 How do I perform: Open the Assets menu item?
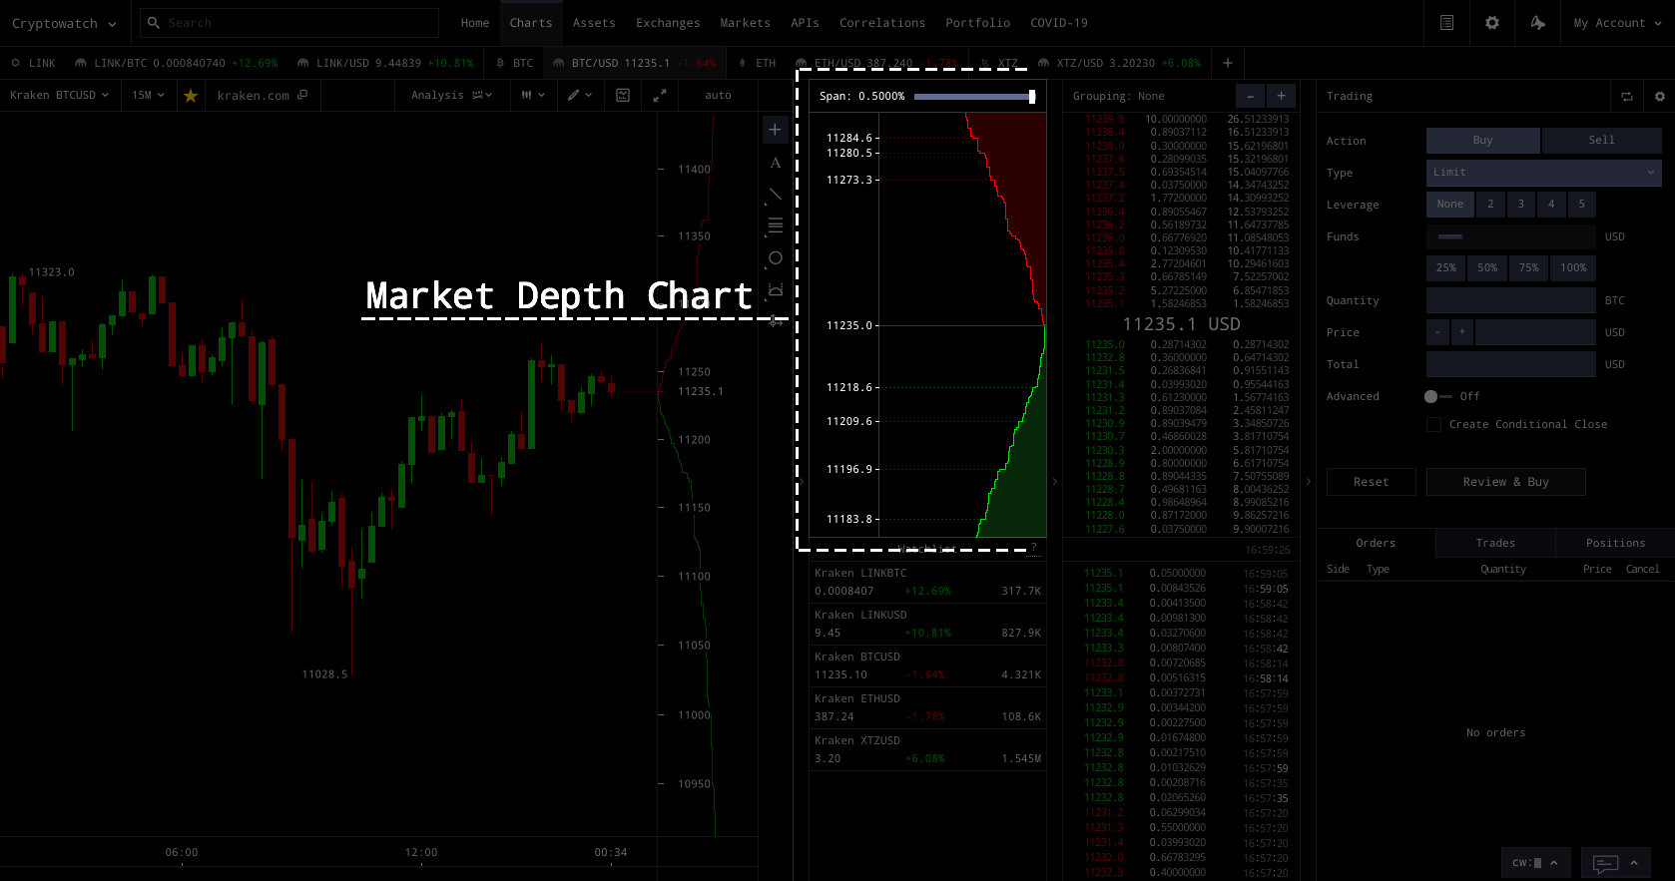click(594, 23)
